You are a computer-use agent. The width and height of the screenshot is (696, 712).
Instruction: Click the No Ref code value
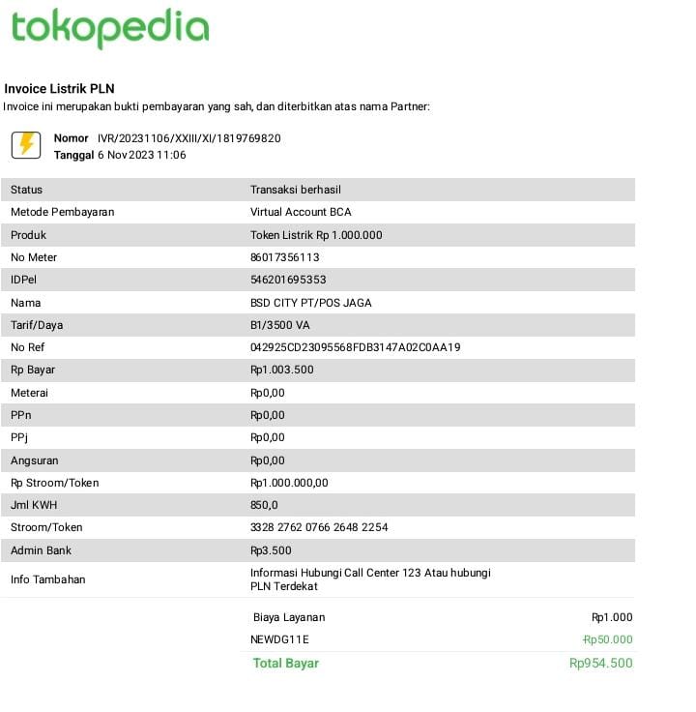pyautogui.click(x=355, y=347)
